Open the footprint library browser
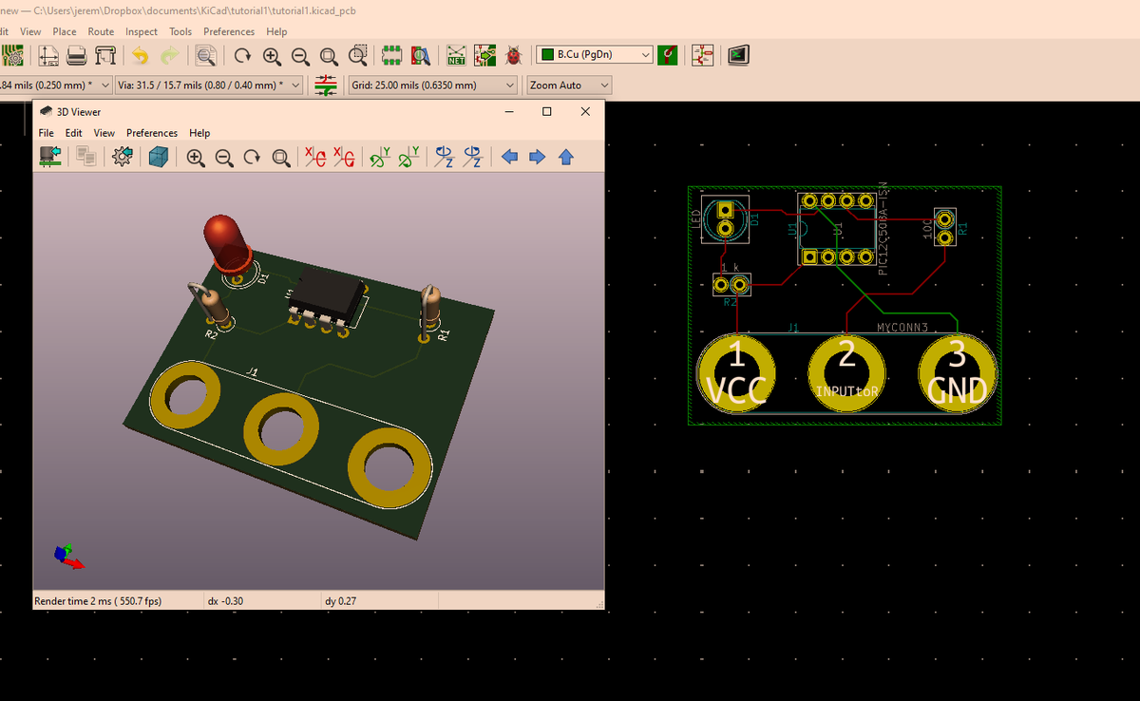This screenshot has width=1140, height=701. (x=421, y=55)
